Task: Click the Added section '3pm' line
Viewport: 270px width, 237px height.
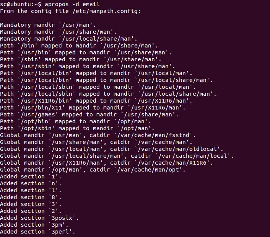Action: pyautogui.click(x=34, y=225)
